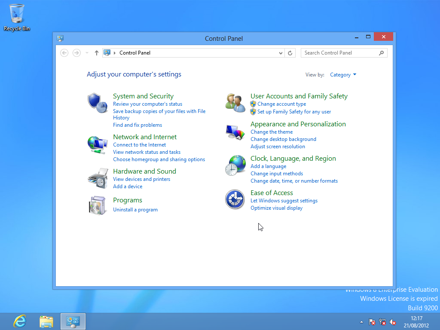Open Action Center flag in system tray

pos(372,322)
